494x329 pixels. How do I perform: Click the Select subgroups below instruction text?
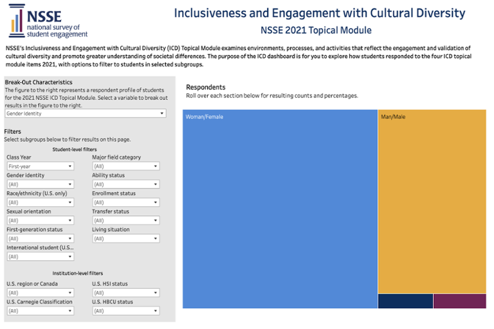pyautogui.click(x=68, y=139)
